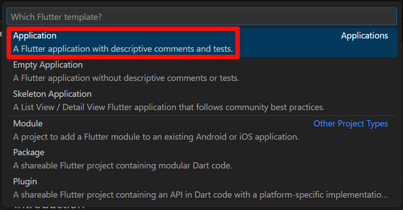The height and width of the screenshot is (210, 403).
Task: Click the "Package" title text
Action: 29,153
